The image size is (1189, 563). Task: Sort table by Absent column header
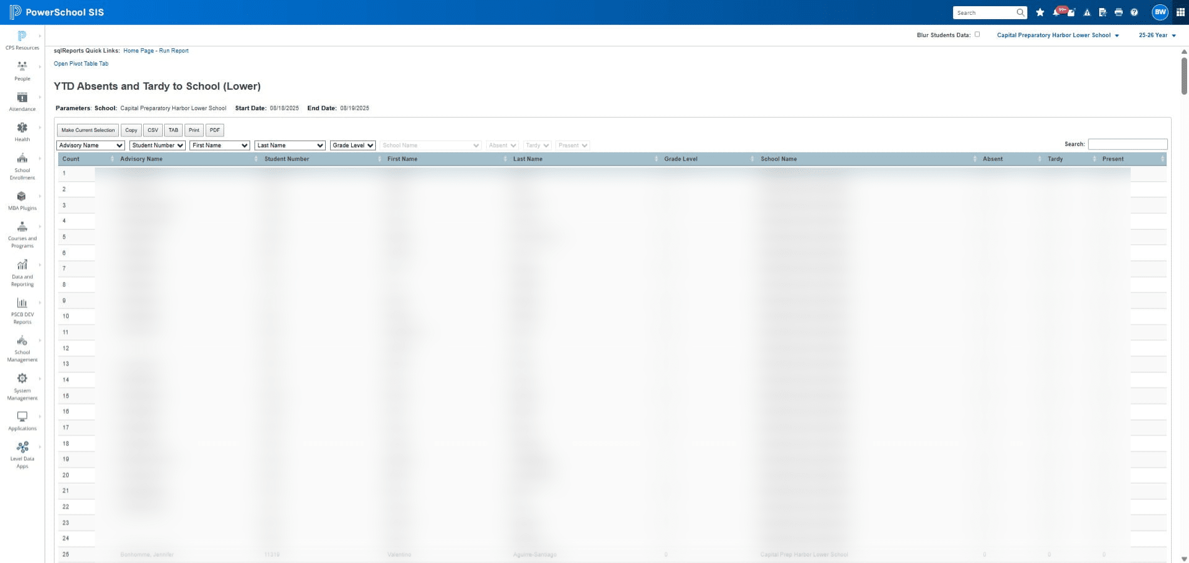(x=1011, y=159)
